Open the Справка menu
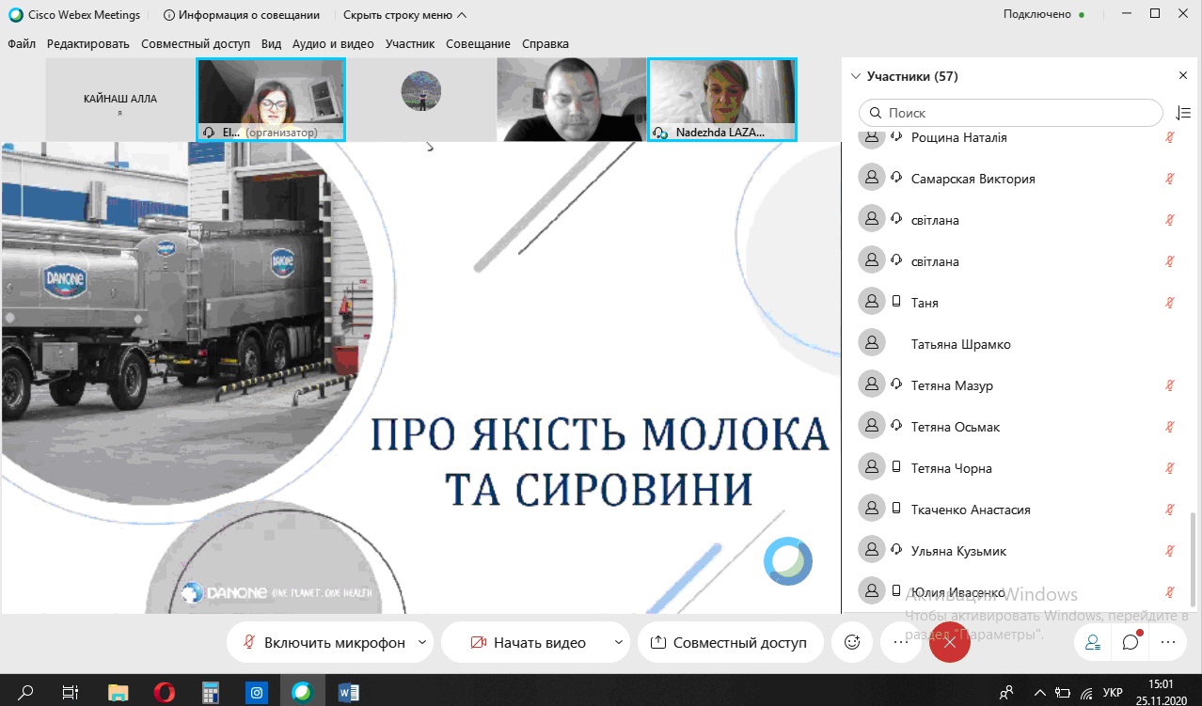 tap(546, 43)
